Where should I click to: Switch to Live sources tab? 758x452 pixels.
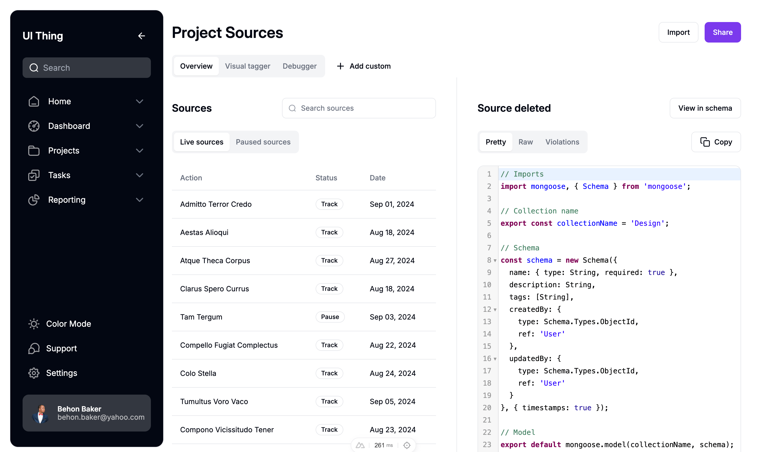point(201,141)
